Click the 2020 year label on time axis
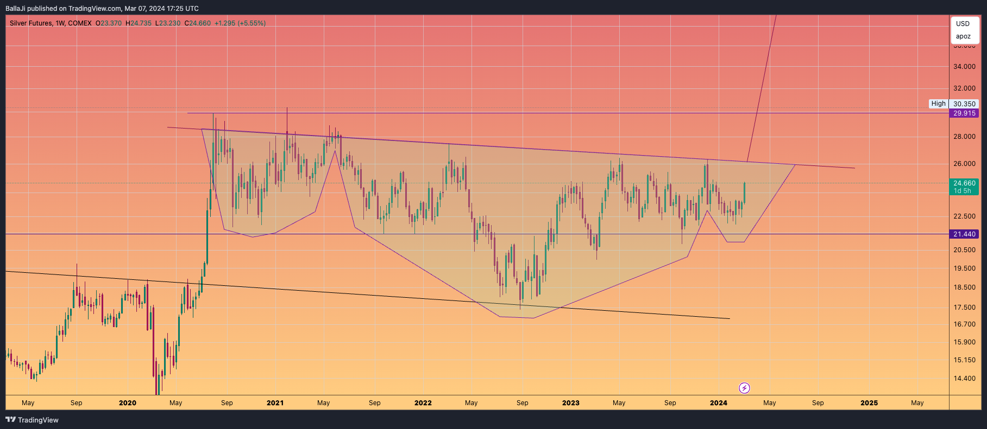The width and height of the screenshot is (987, 429). pyautogui.click(x=128, y=403)
